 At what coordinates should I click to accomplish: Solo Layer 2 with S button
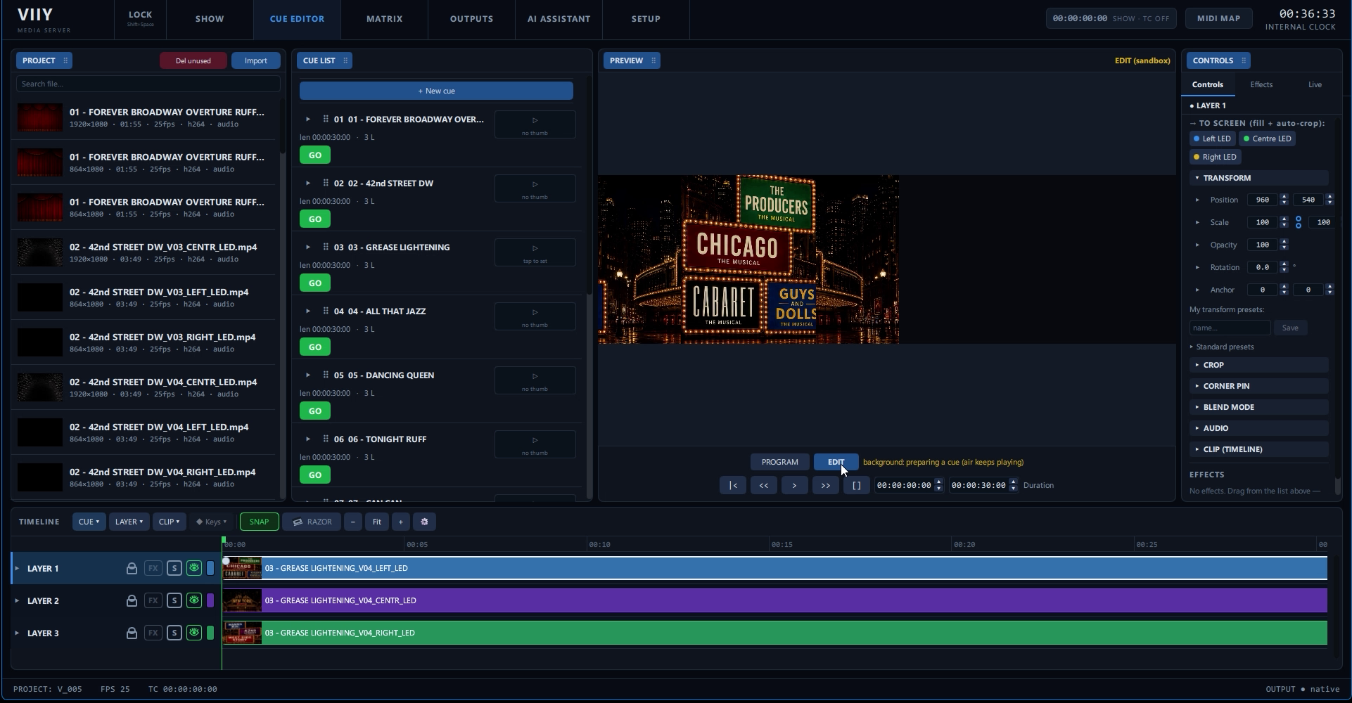(174, 600)
